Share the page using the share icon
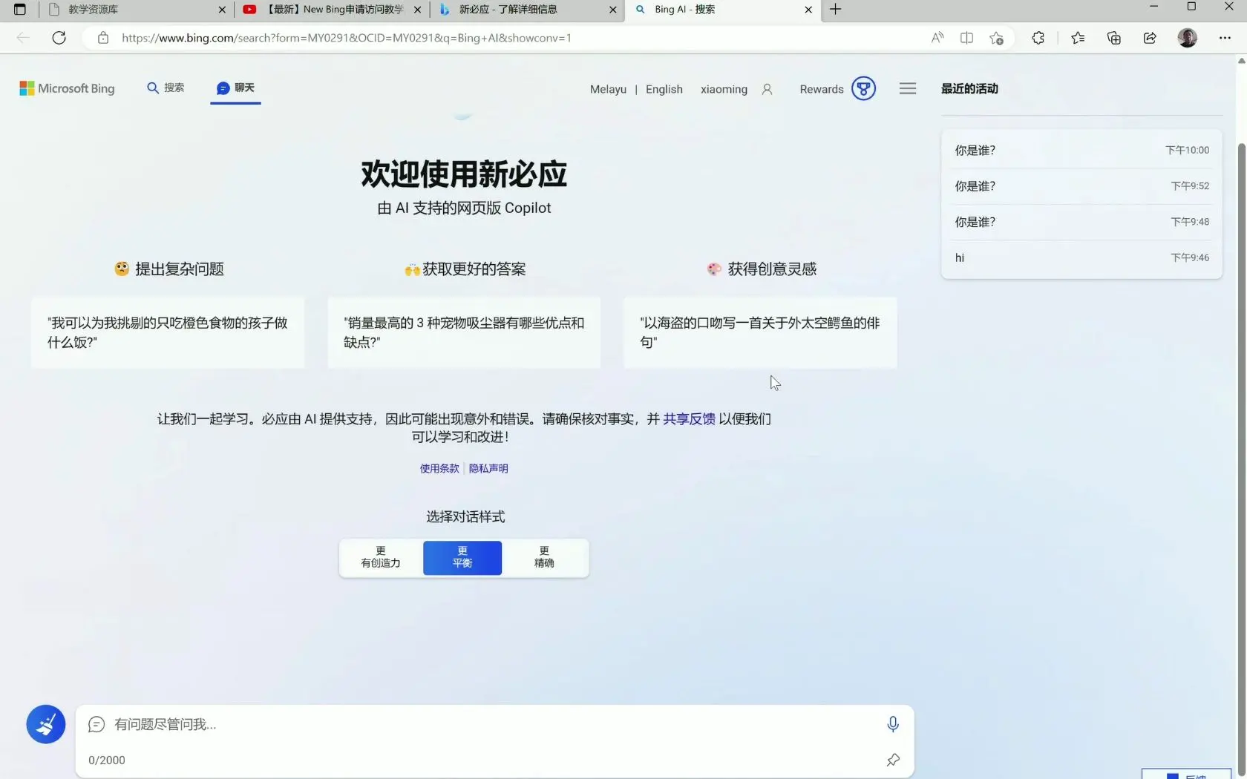1247x779 pixels. coord(1150,38)
